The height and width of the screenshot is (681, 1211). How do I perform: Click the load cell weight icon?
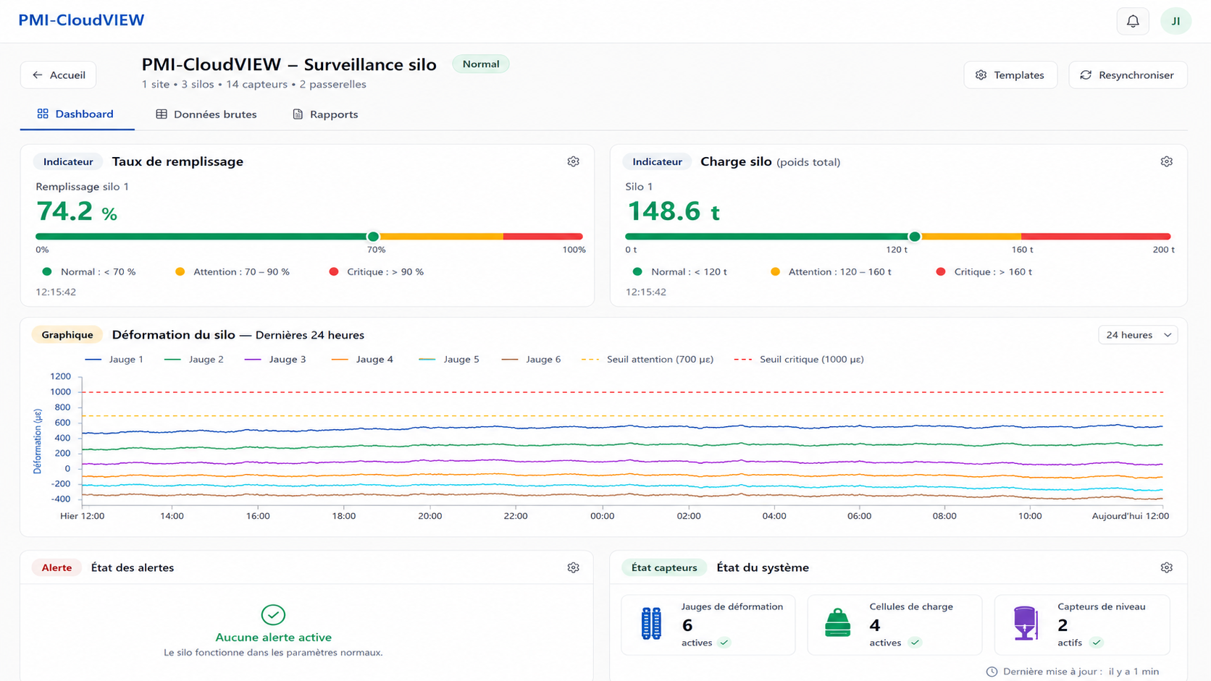(837, 622)
